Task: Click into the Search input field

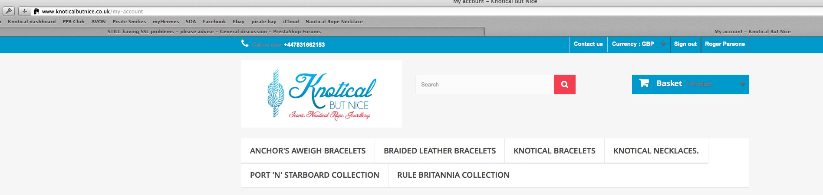Action: tap(484, 84)
